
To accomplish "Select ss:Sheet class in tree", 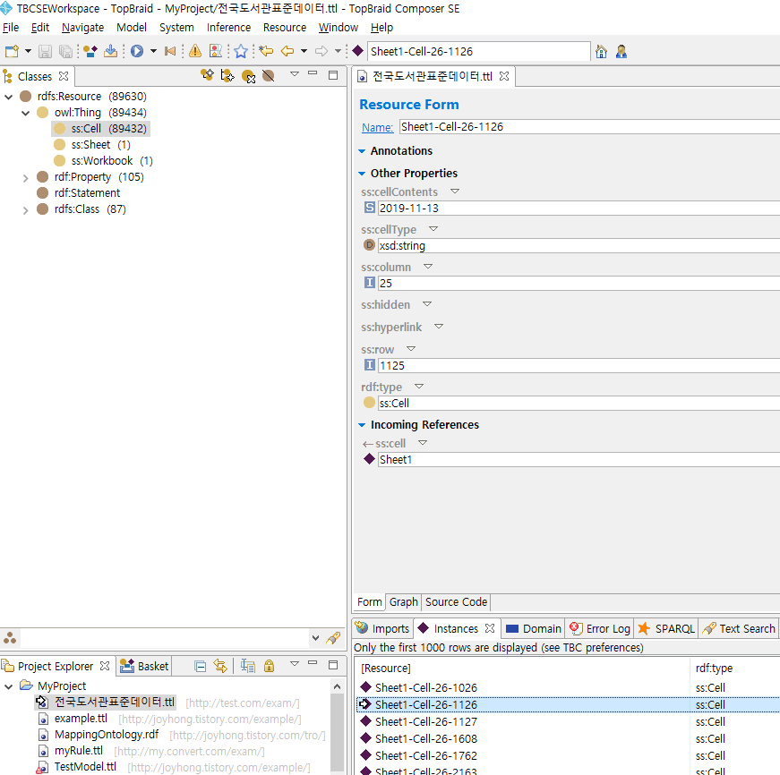I will pyautogui.click(x=90, y=145).
